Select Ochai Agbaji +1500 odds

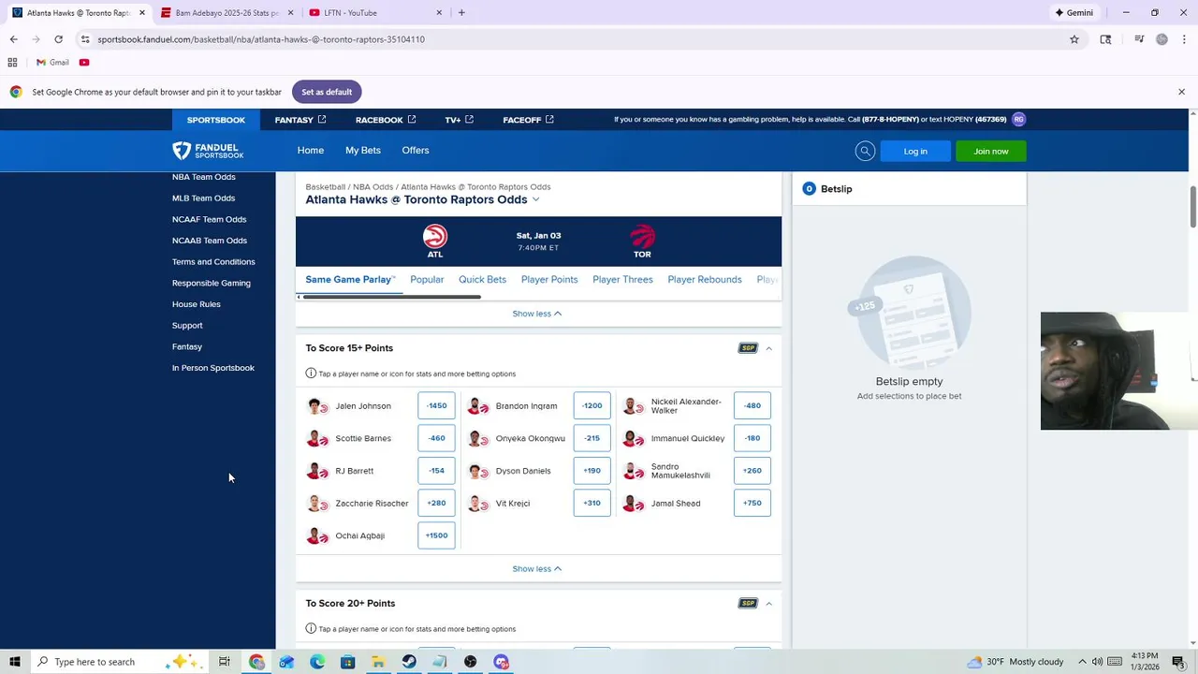(436, 535)
